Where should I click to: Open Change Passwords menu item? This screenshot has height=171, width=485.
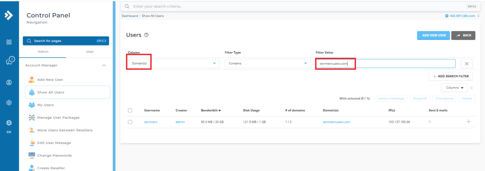(67, 155)
